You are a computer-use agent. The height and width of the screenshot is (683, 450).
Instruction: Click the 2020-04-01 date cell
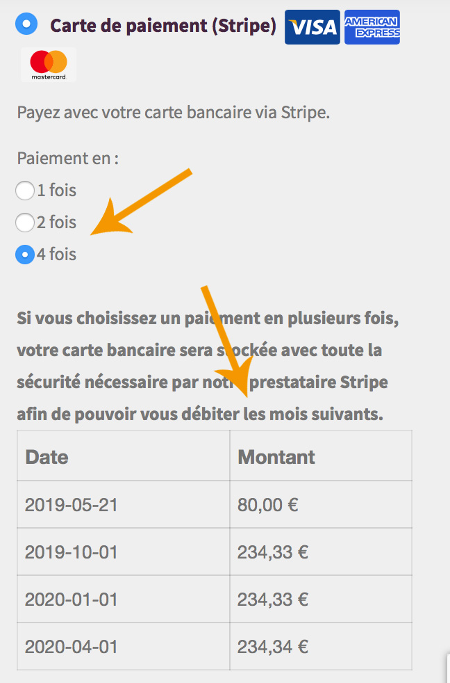tap(124, 646)
